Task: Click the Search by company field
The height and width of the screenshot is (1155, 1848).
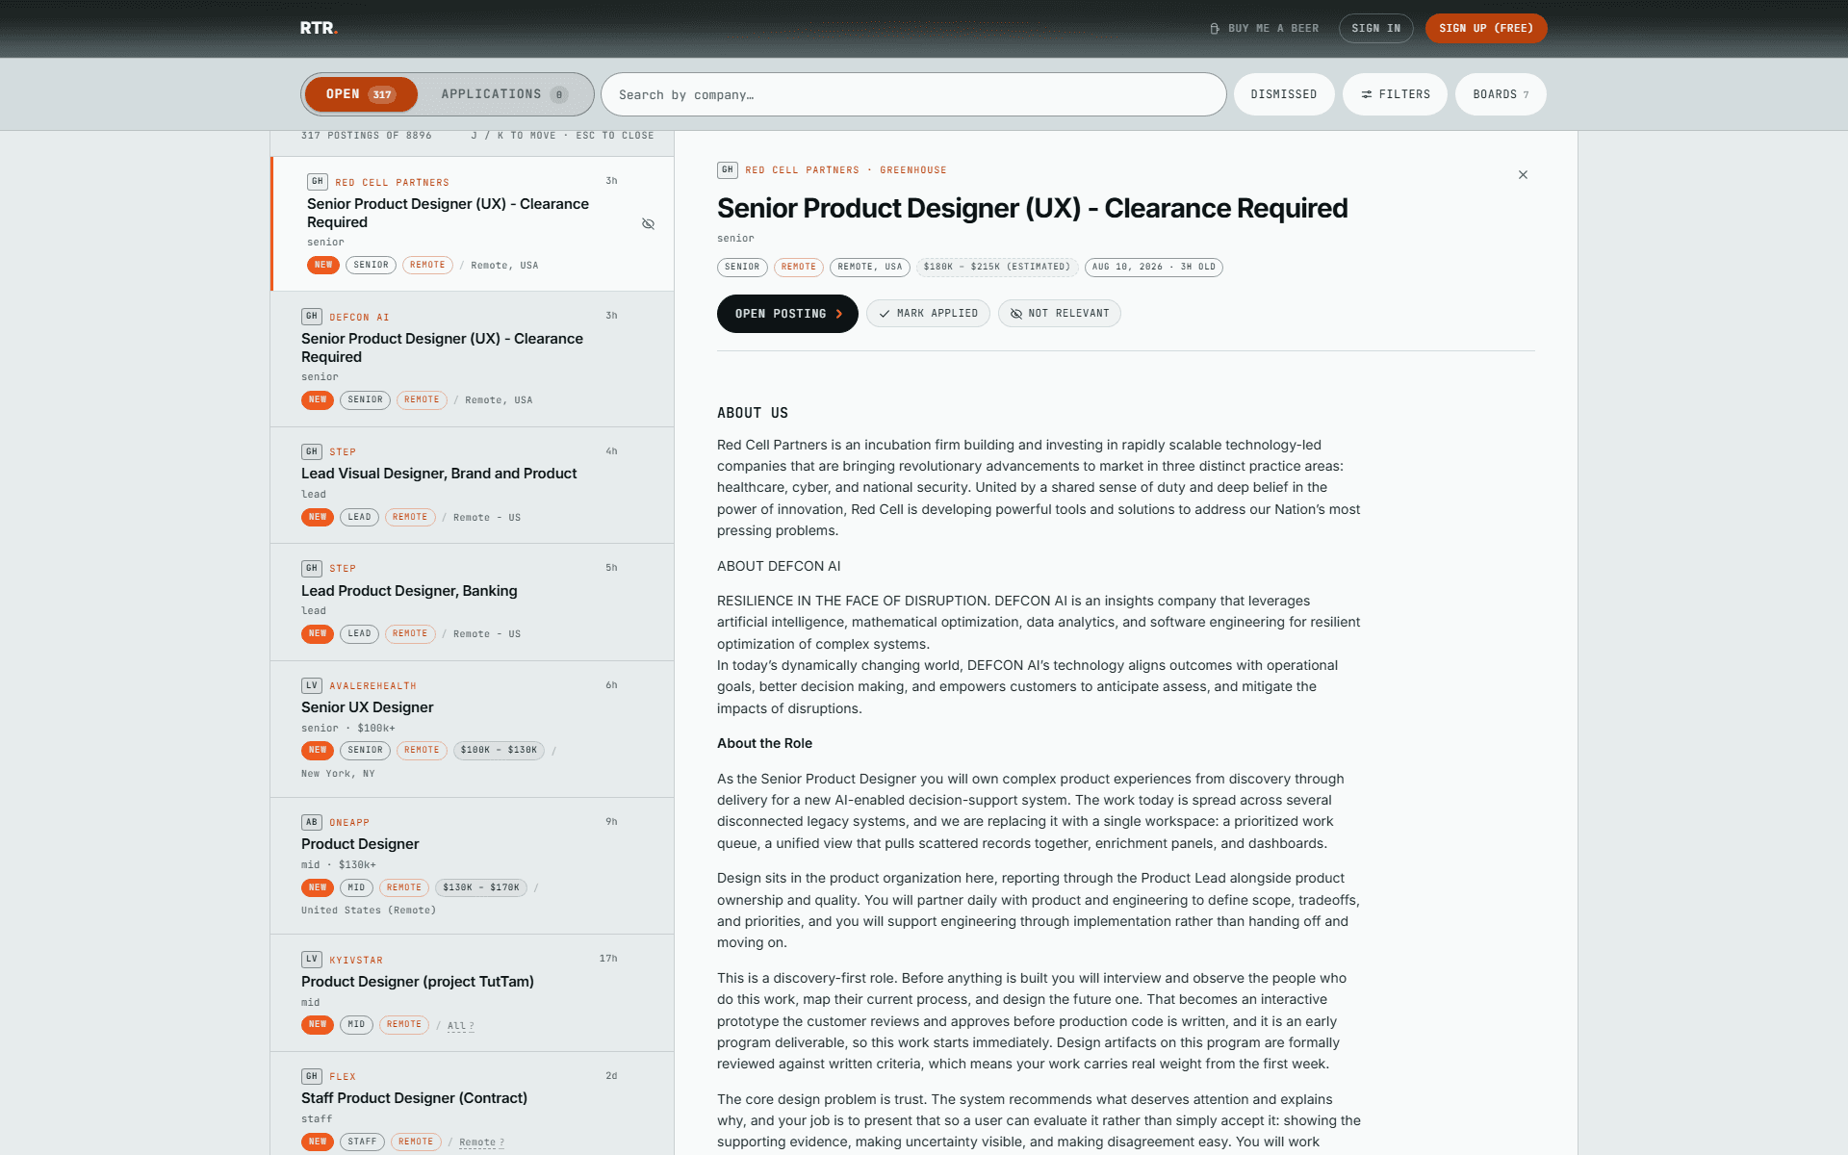Action: (913, 94)
